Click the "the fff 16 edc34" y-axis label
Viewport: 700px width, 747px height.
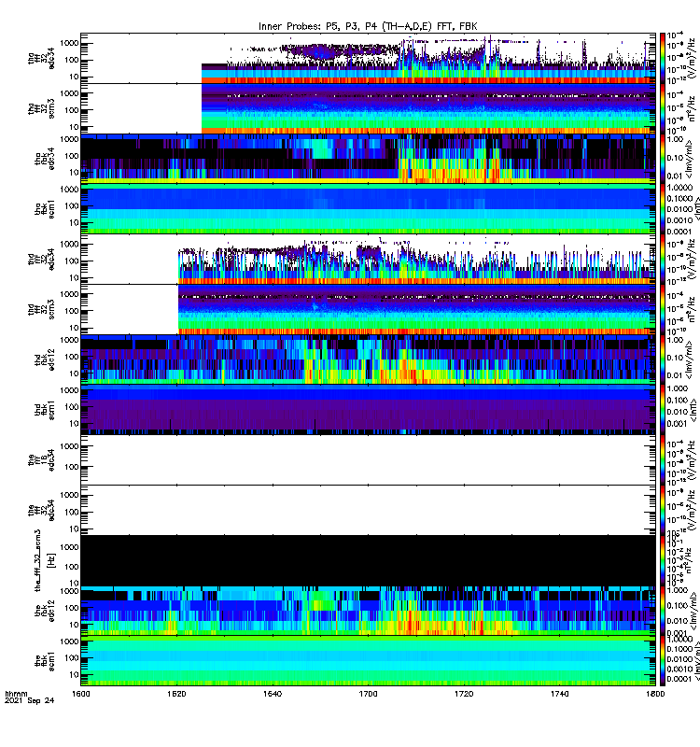pyautogui.click(x=41, y=459)
